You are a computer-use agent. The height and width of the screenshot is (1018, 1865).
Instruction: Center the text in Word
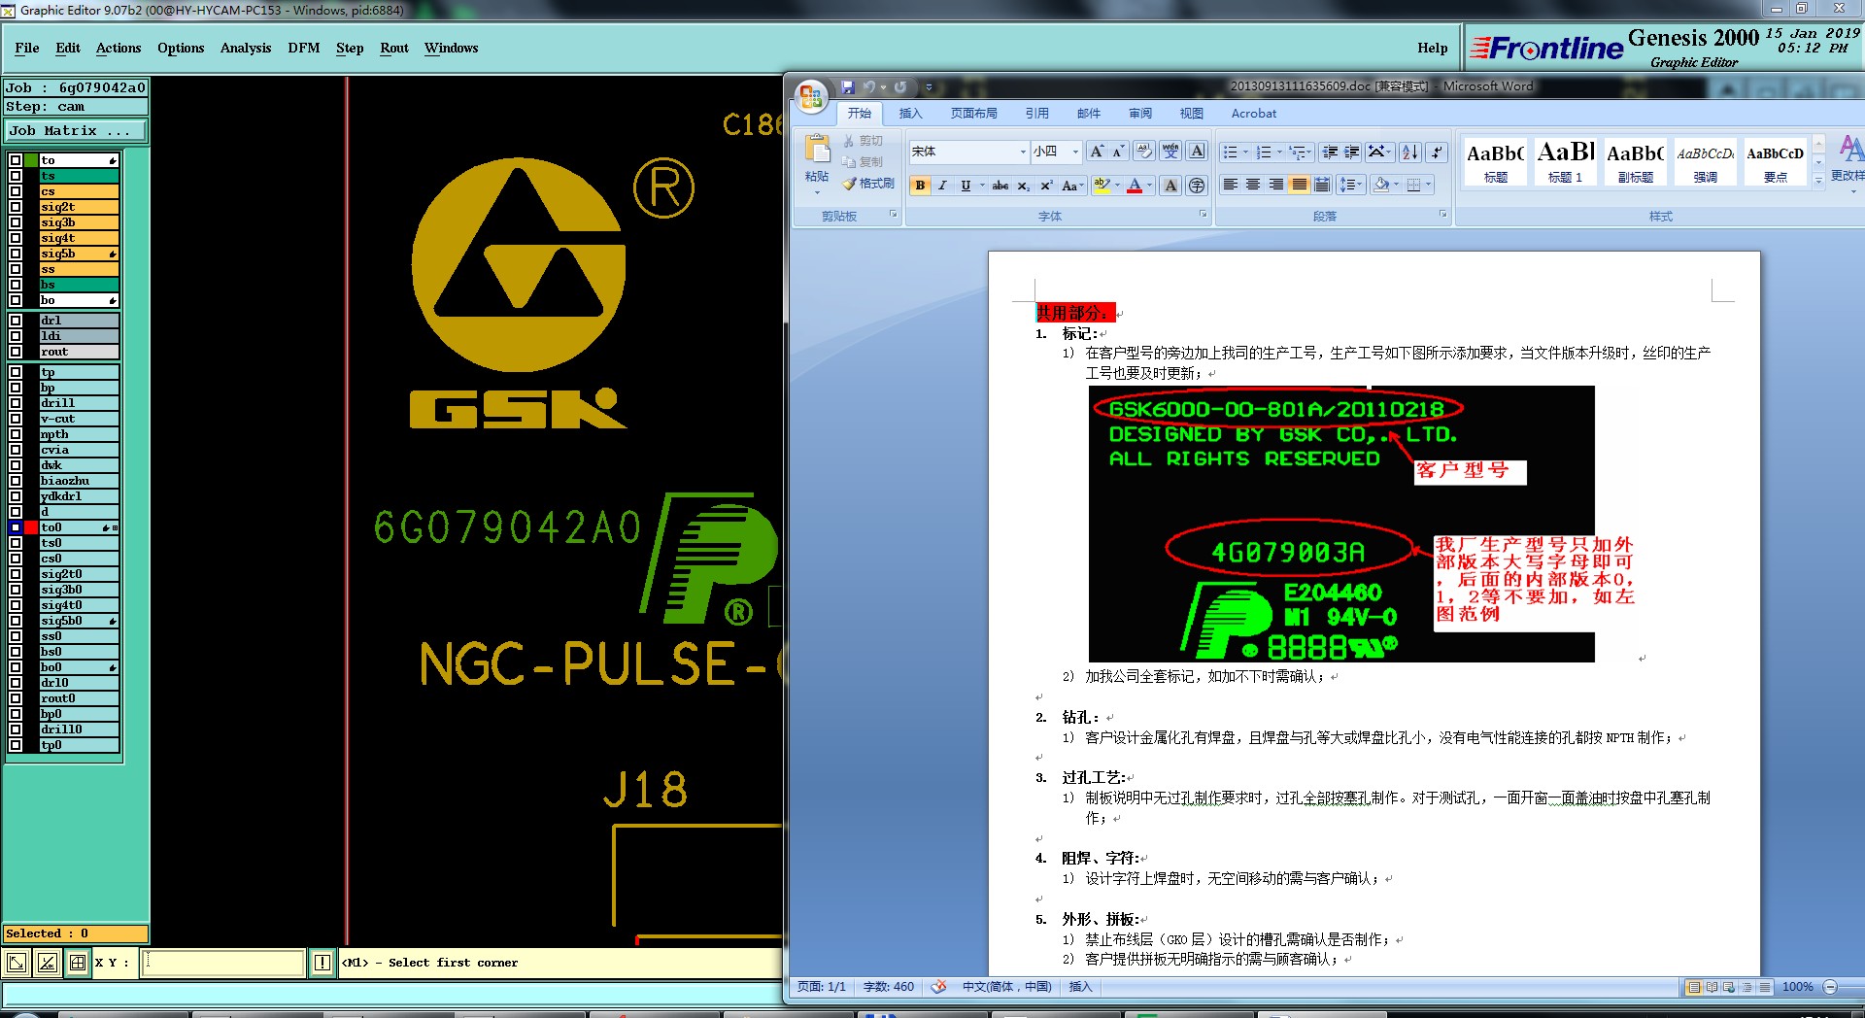[1253, 185]
